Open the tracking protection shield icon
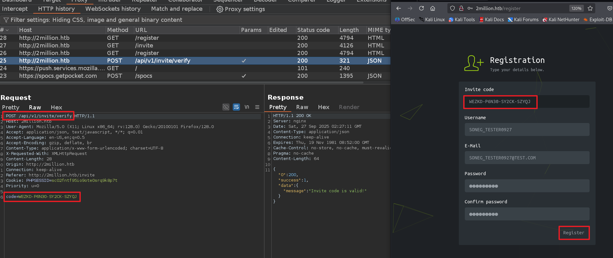Image resolution: width=613 pixels, height=258 pixels. point(452,9)
